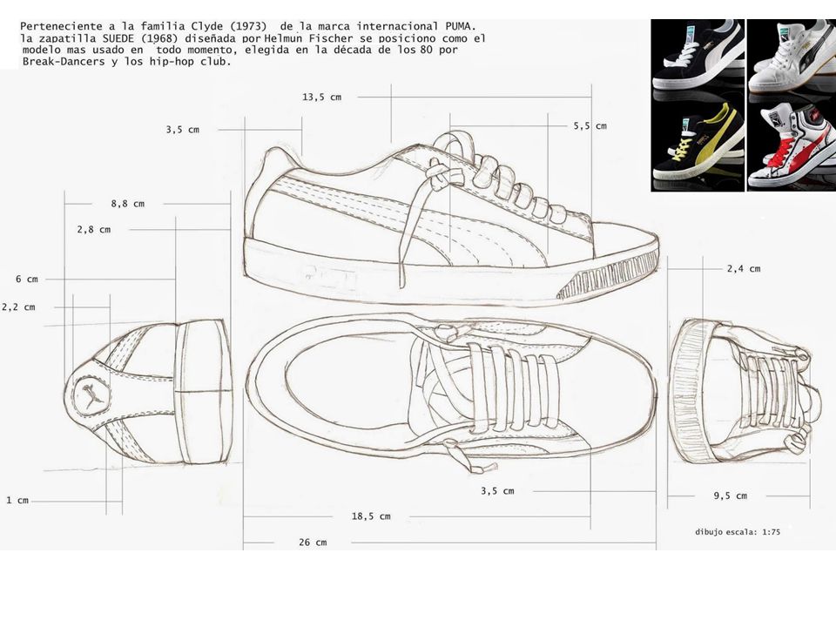Image resolution: width=836 pixels, height=627 pixels.
Task: Select the 13,5 cm dimension label
Action: [321, 97]
